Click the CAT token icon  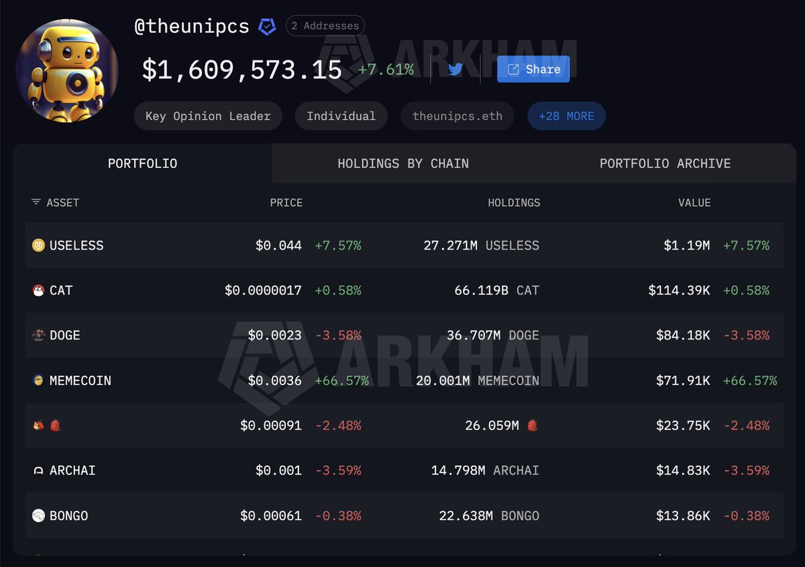coord(39,291)
